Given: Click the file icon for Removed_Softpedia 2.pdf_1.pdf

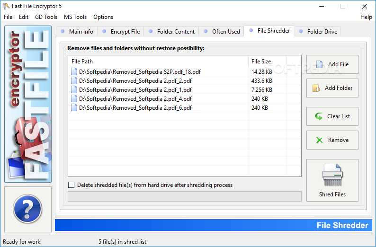Looking at the screenshot, I should 74,89.
